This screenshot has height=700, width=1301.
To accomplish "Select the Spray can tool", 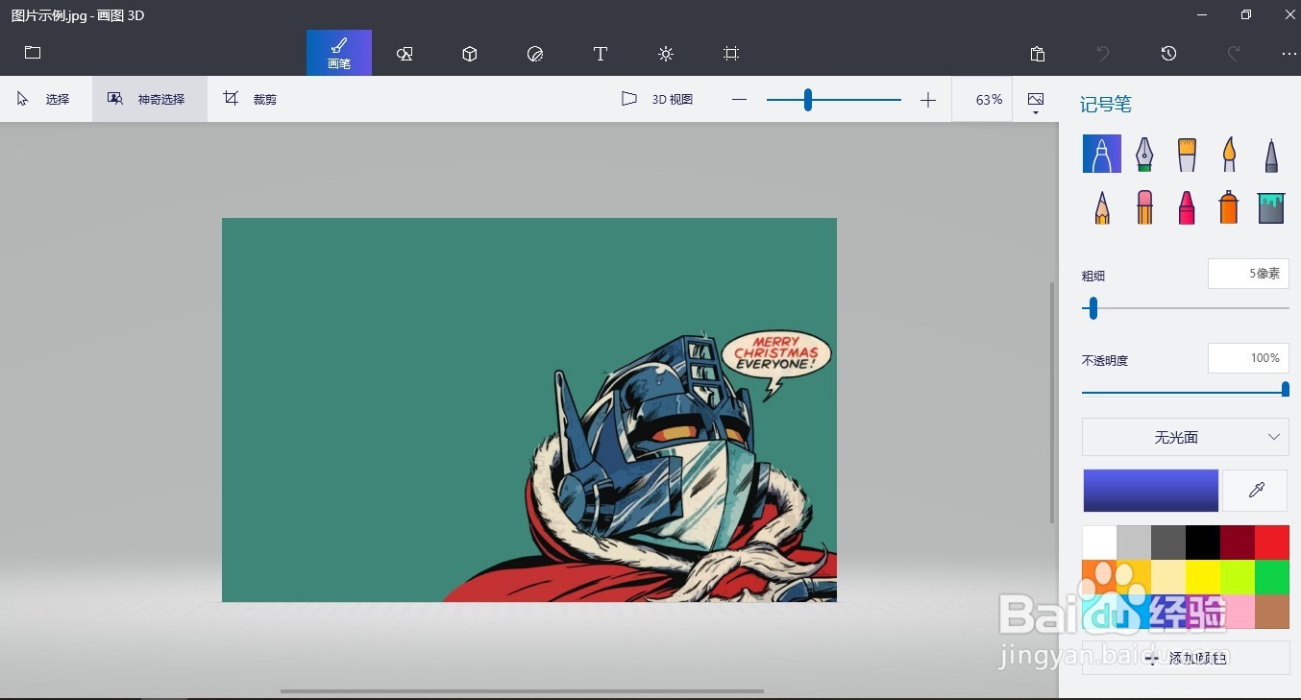I will coord(1229,206).
